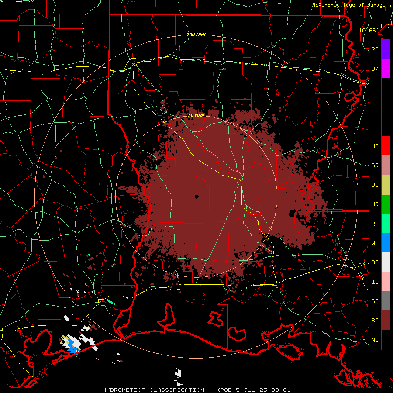Click the HHC product label

coord(384,26)
